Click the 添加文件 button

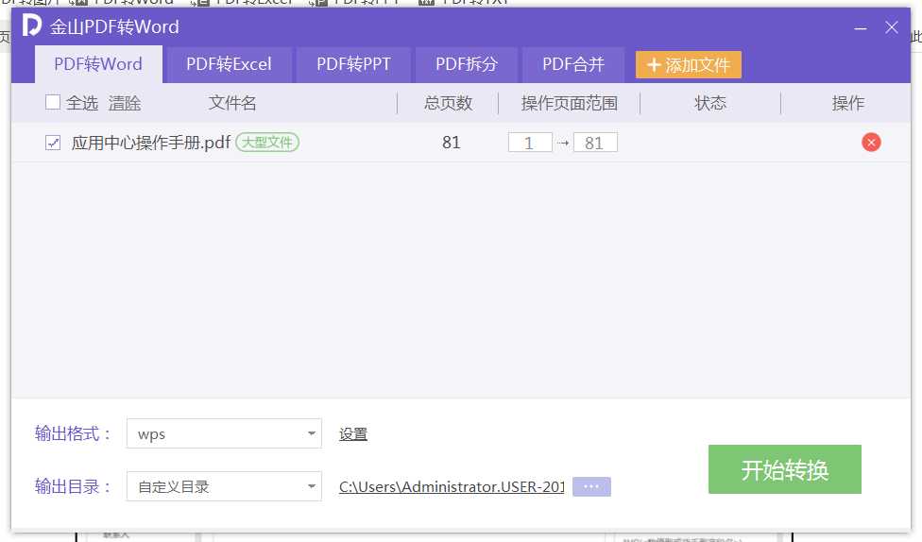(x=689, y=65)
